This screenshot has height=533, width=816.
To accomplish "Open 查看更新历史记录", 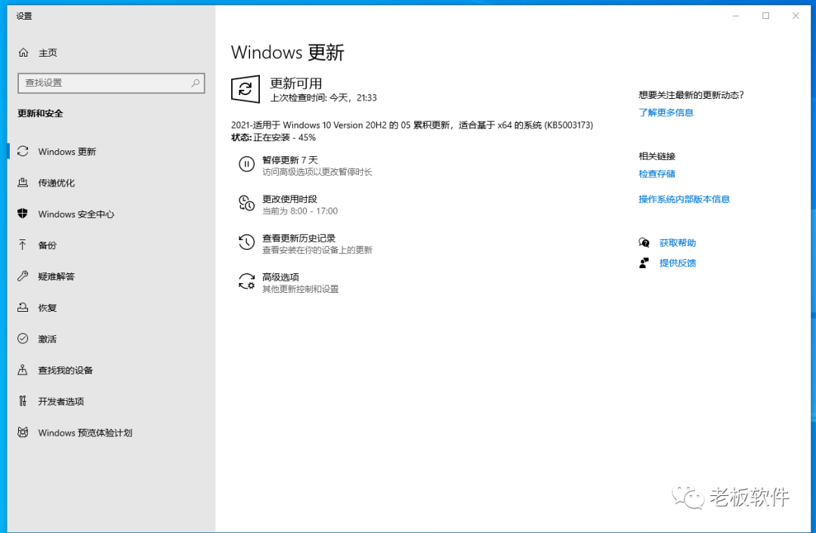I will pos(298,238).
